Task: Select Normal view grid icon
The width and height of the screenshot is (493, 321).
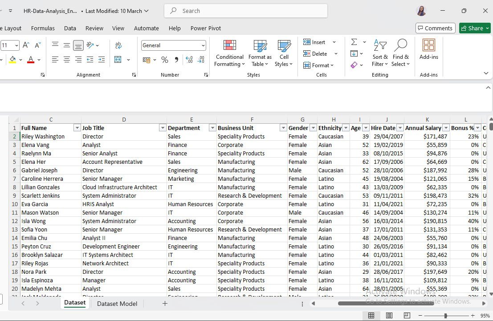Action: click(371, 315)
